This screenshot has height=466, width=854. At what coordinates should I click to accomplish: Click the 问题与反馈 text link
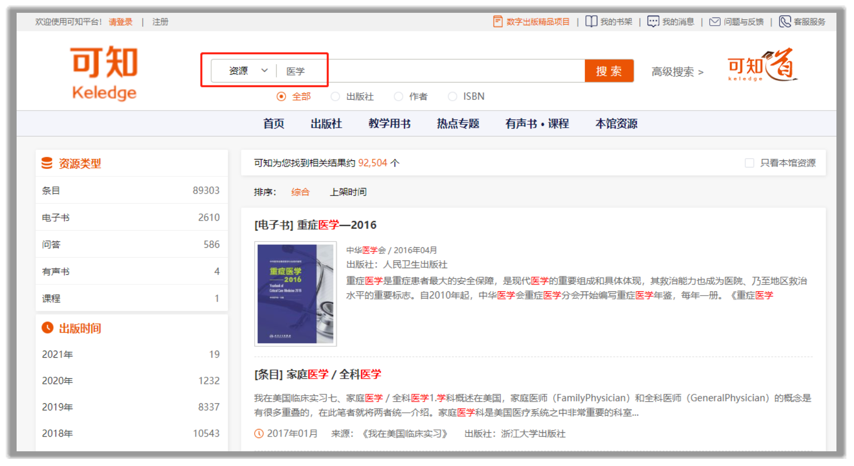(x=744, y=22)
